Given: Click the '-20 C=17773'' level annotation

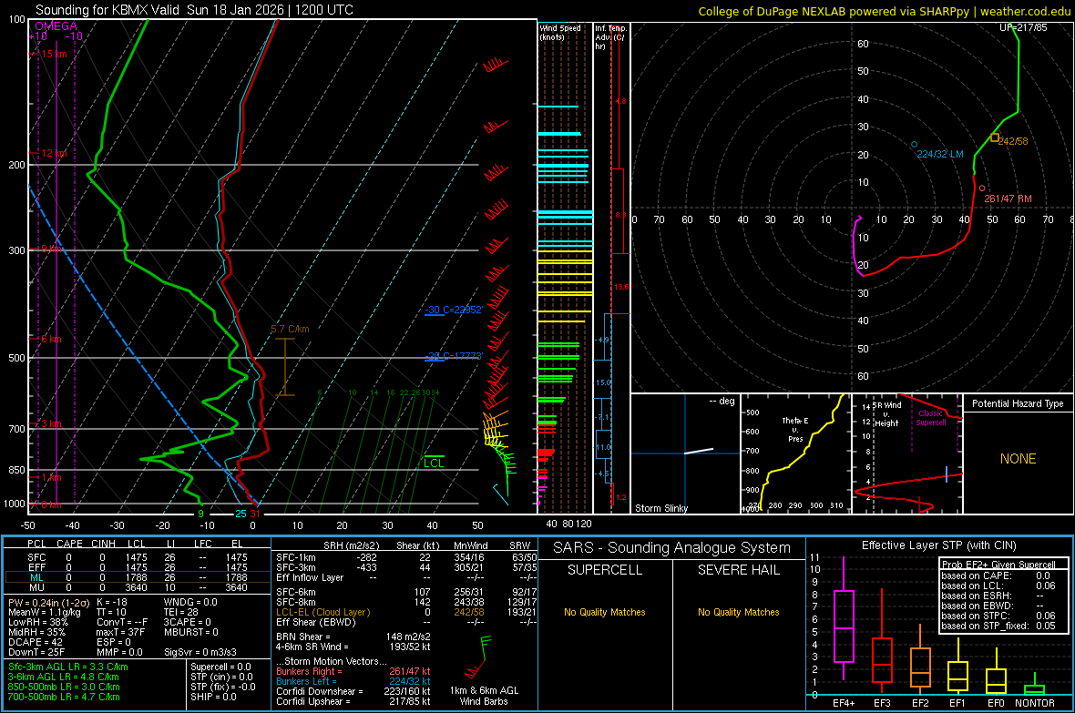Looking at the screenshot, I should point(454,356).
